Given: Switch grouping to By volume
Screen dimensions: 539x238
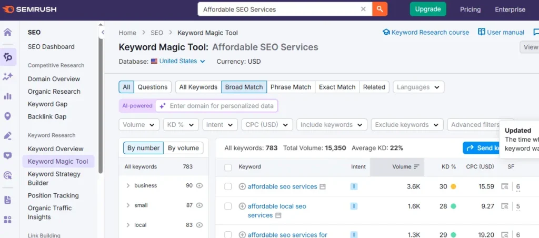Looking at the screenshot, I should tap(183, 148).
